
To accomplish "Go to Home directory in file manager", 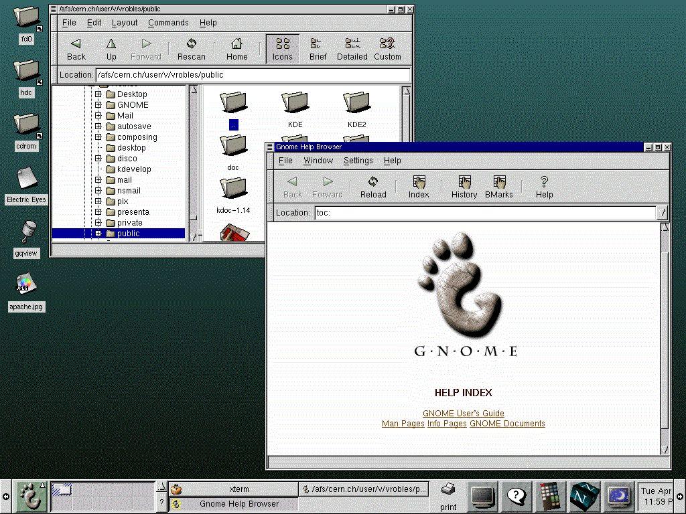I will [x=236, y=49].
